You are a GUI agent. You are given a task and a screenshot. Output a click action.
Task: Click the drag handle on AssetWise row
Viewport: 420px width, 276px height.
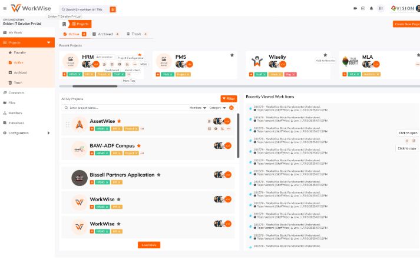click(68, 125)
